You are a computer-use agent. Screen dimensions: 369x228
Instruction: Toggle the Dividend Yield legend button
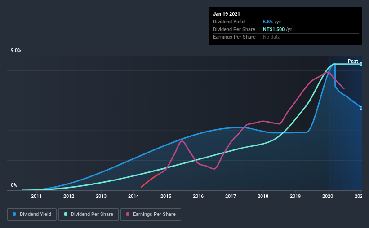point(32,215)
